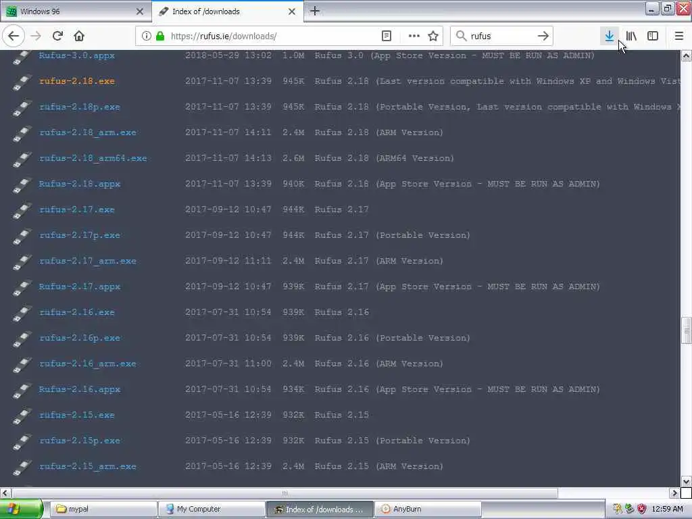Open the Rufus-2.17.appx link

(x=80, y=287)
